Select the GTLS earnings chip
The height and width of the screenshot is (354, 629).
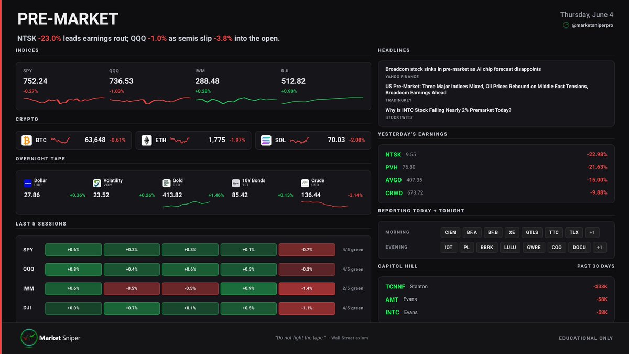(532, 232)
